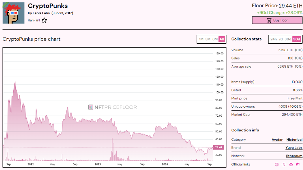The width and height of the screenshot is (303, 170).
Task: Click the Average sale value 53.69 ETH
Action: [x=285, y=66]
